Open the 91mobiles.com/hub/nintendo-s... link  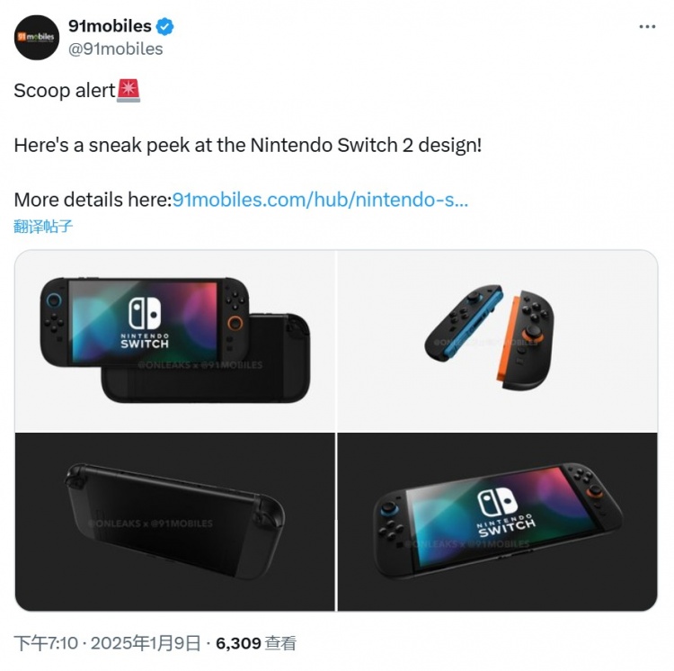320,200
